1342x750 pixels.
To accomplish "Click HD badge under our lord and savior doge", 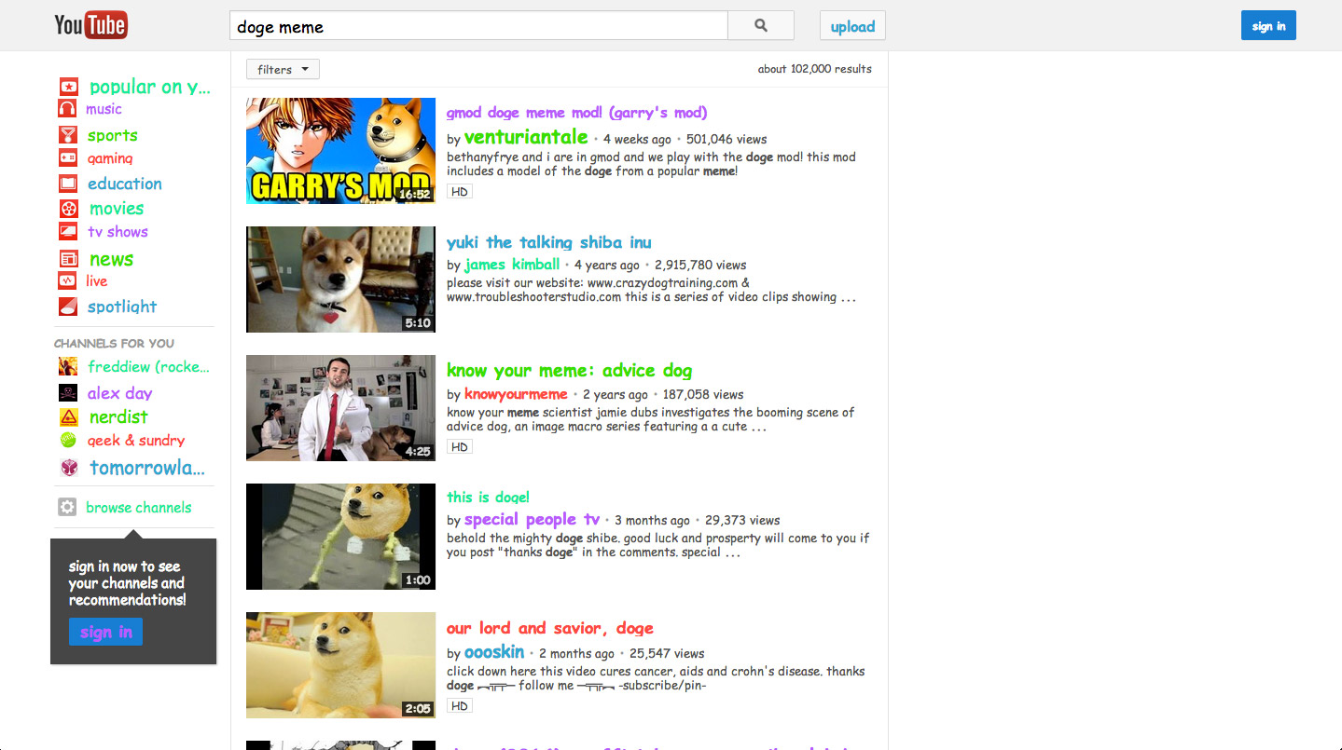I will (x=460, y=706).
